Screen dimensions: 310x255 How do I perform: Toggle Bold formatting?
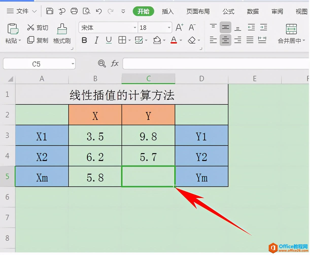tap(84, 40)
